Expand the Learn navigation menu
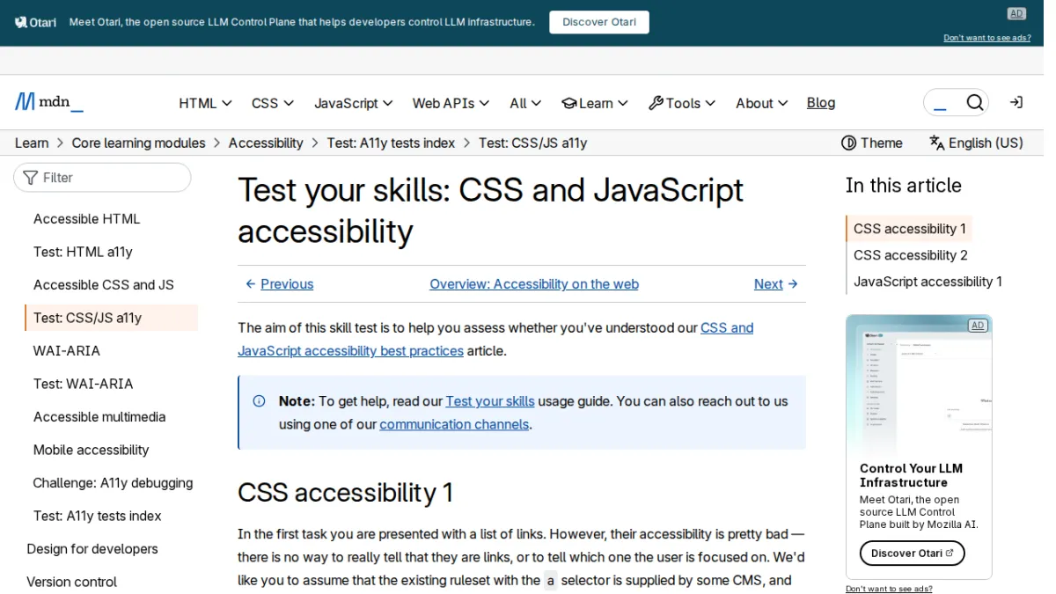This screenshot has height=594, width=1056. [595, 103]
